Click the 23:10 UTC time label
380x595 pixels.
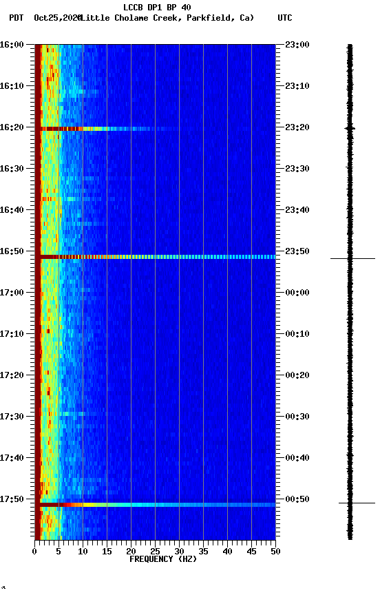[x=297, y=86]
